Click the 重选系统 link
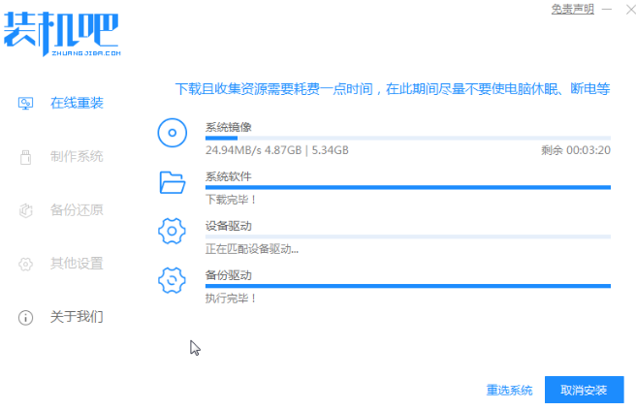 [x=509, y=391]
